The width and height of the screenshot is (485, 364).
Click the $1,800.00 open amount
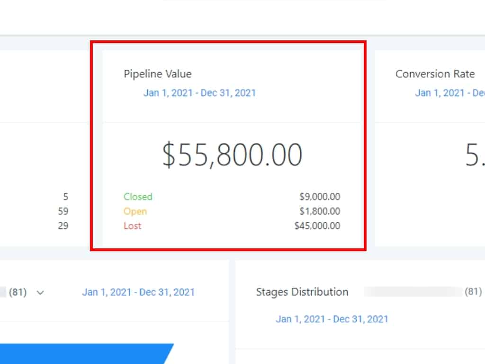point(320,211)
